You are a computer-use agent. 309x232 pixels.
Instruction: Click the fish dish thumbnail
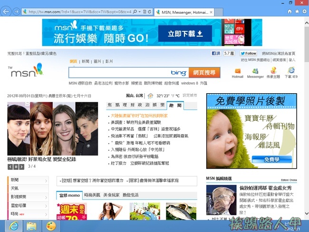181,211
